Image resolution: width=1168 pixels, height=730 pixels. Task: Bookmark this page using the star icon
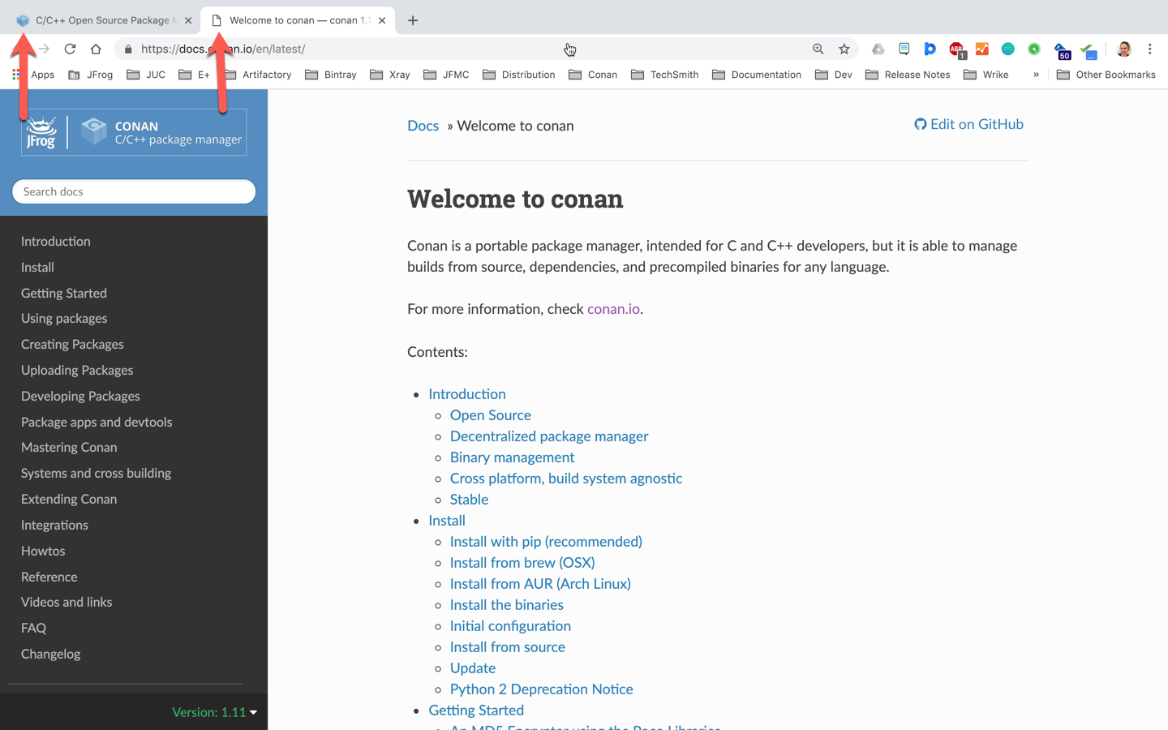(845, 49)
